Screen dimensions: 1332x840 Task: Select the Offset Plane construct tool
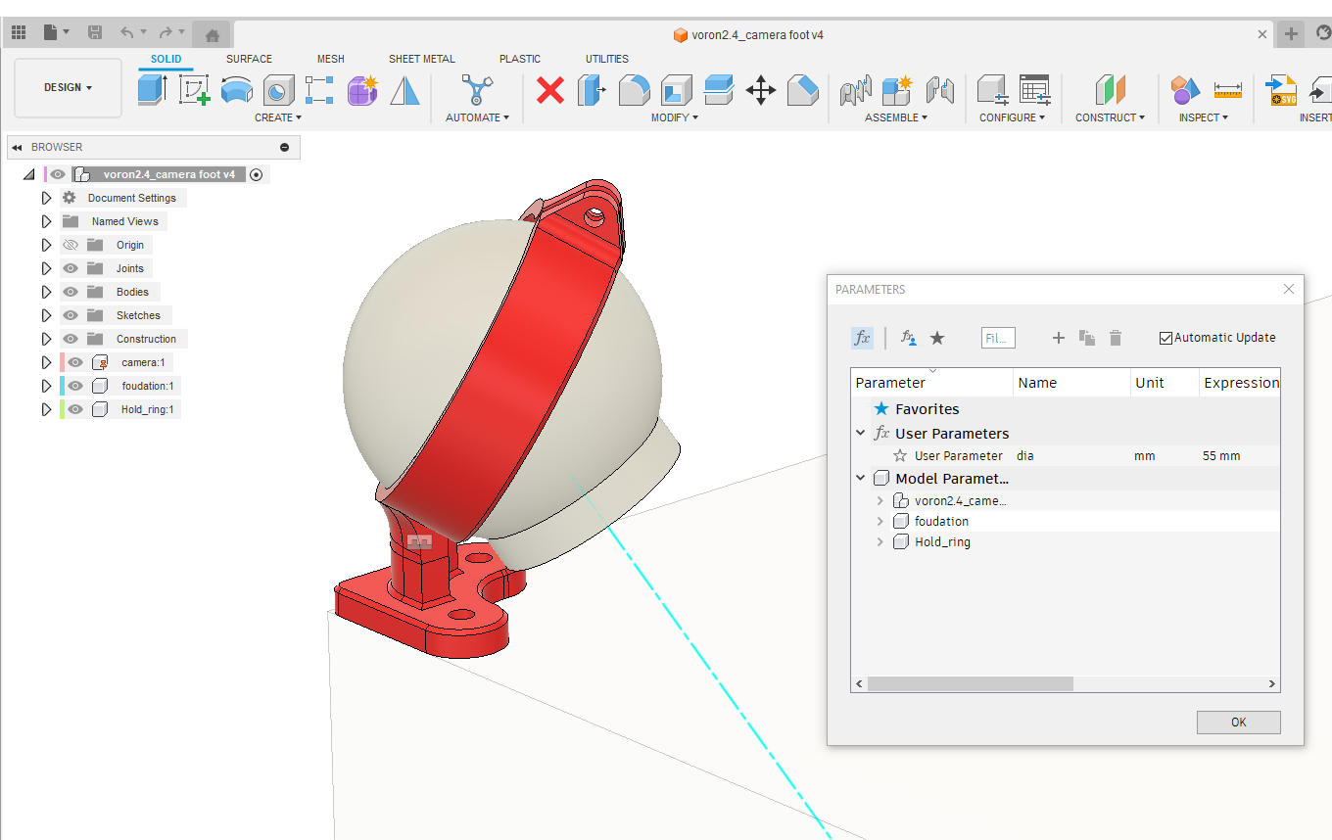coord(1110,90)
